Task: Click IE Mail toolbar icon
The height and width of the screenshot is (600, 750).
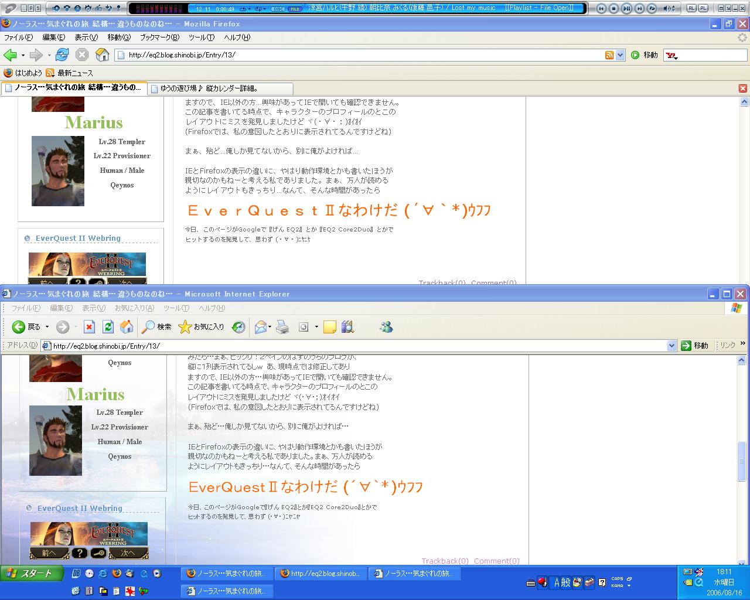Action: coord(261,327)
